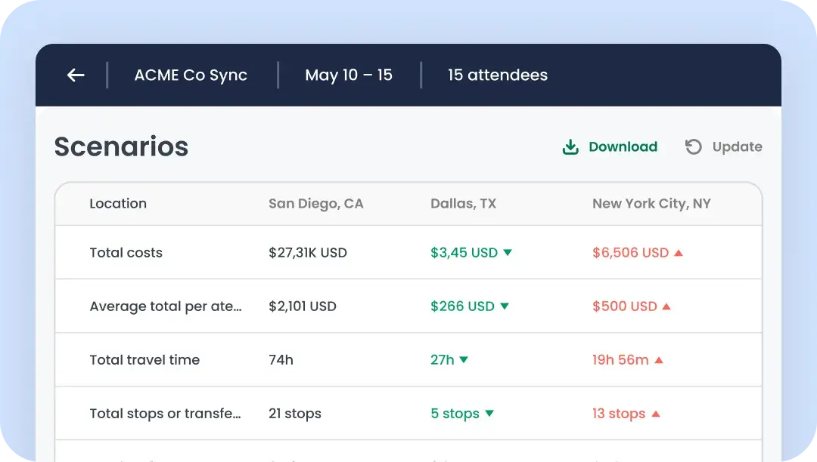This screenshot has width=817, height=462.
Task: Click the $2,101 USD value
Action: (303, 306)
